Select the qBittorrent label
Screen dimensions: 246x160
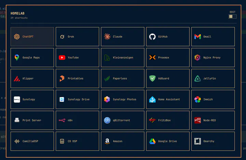pyautogui.click(x=121, y=120)
